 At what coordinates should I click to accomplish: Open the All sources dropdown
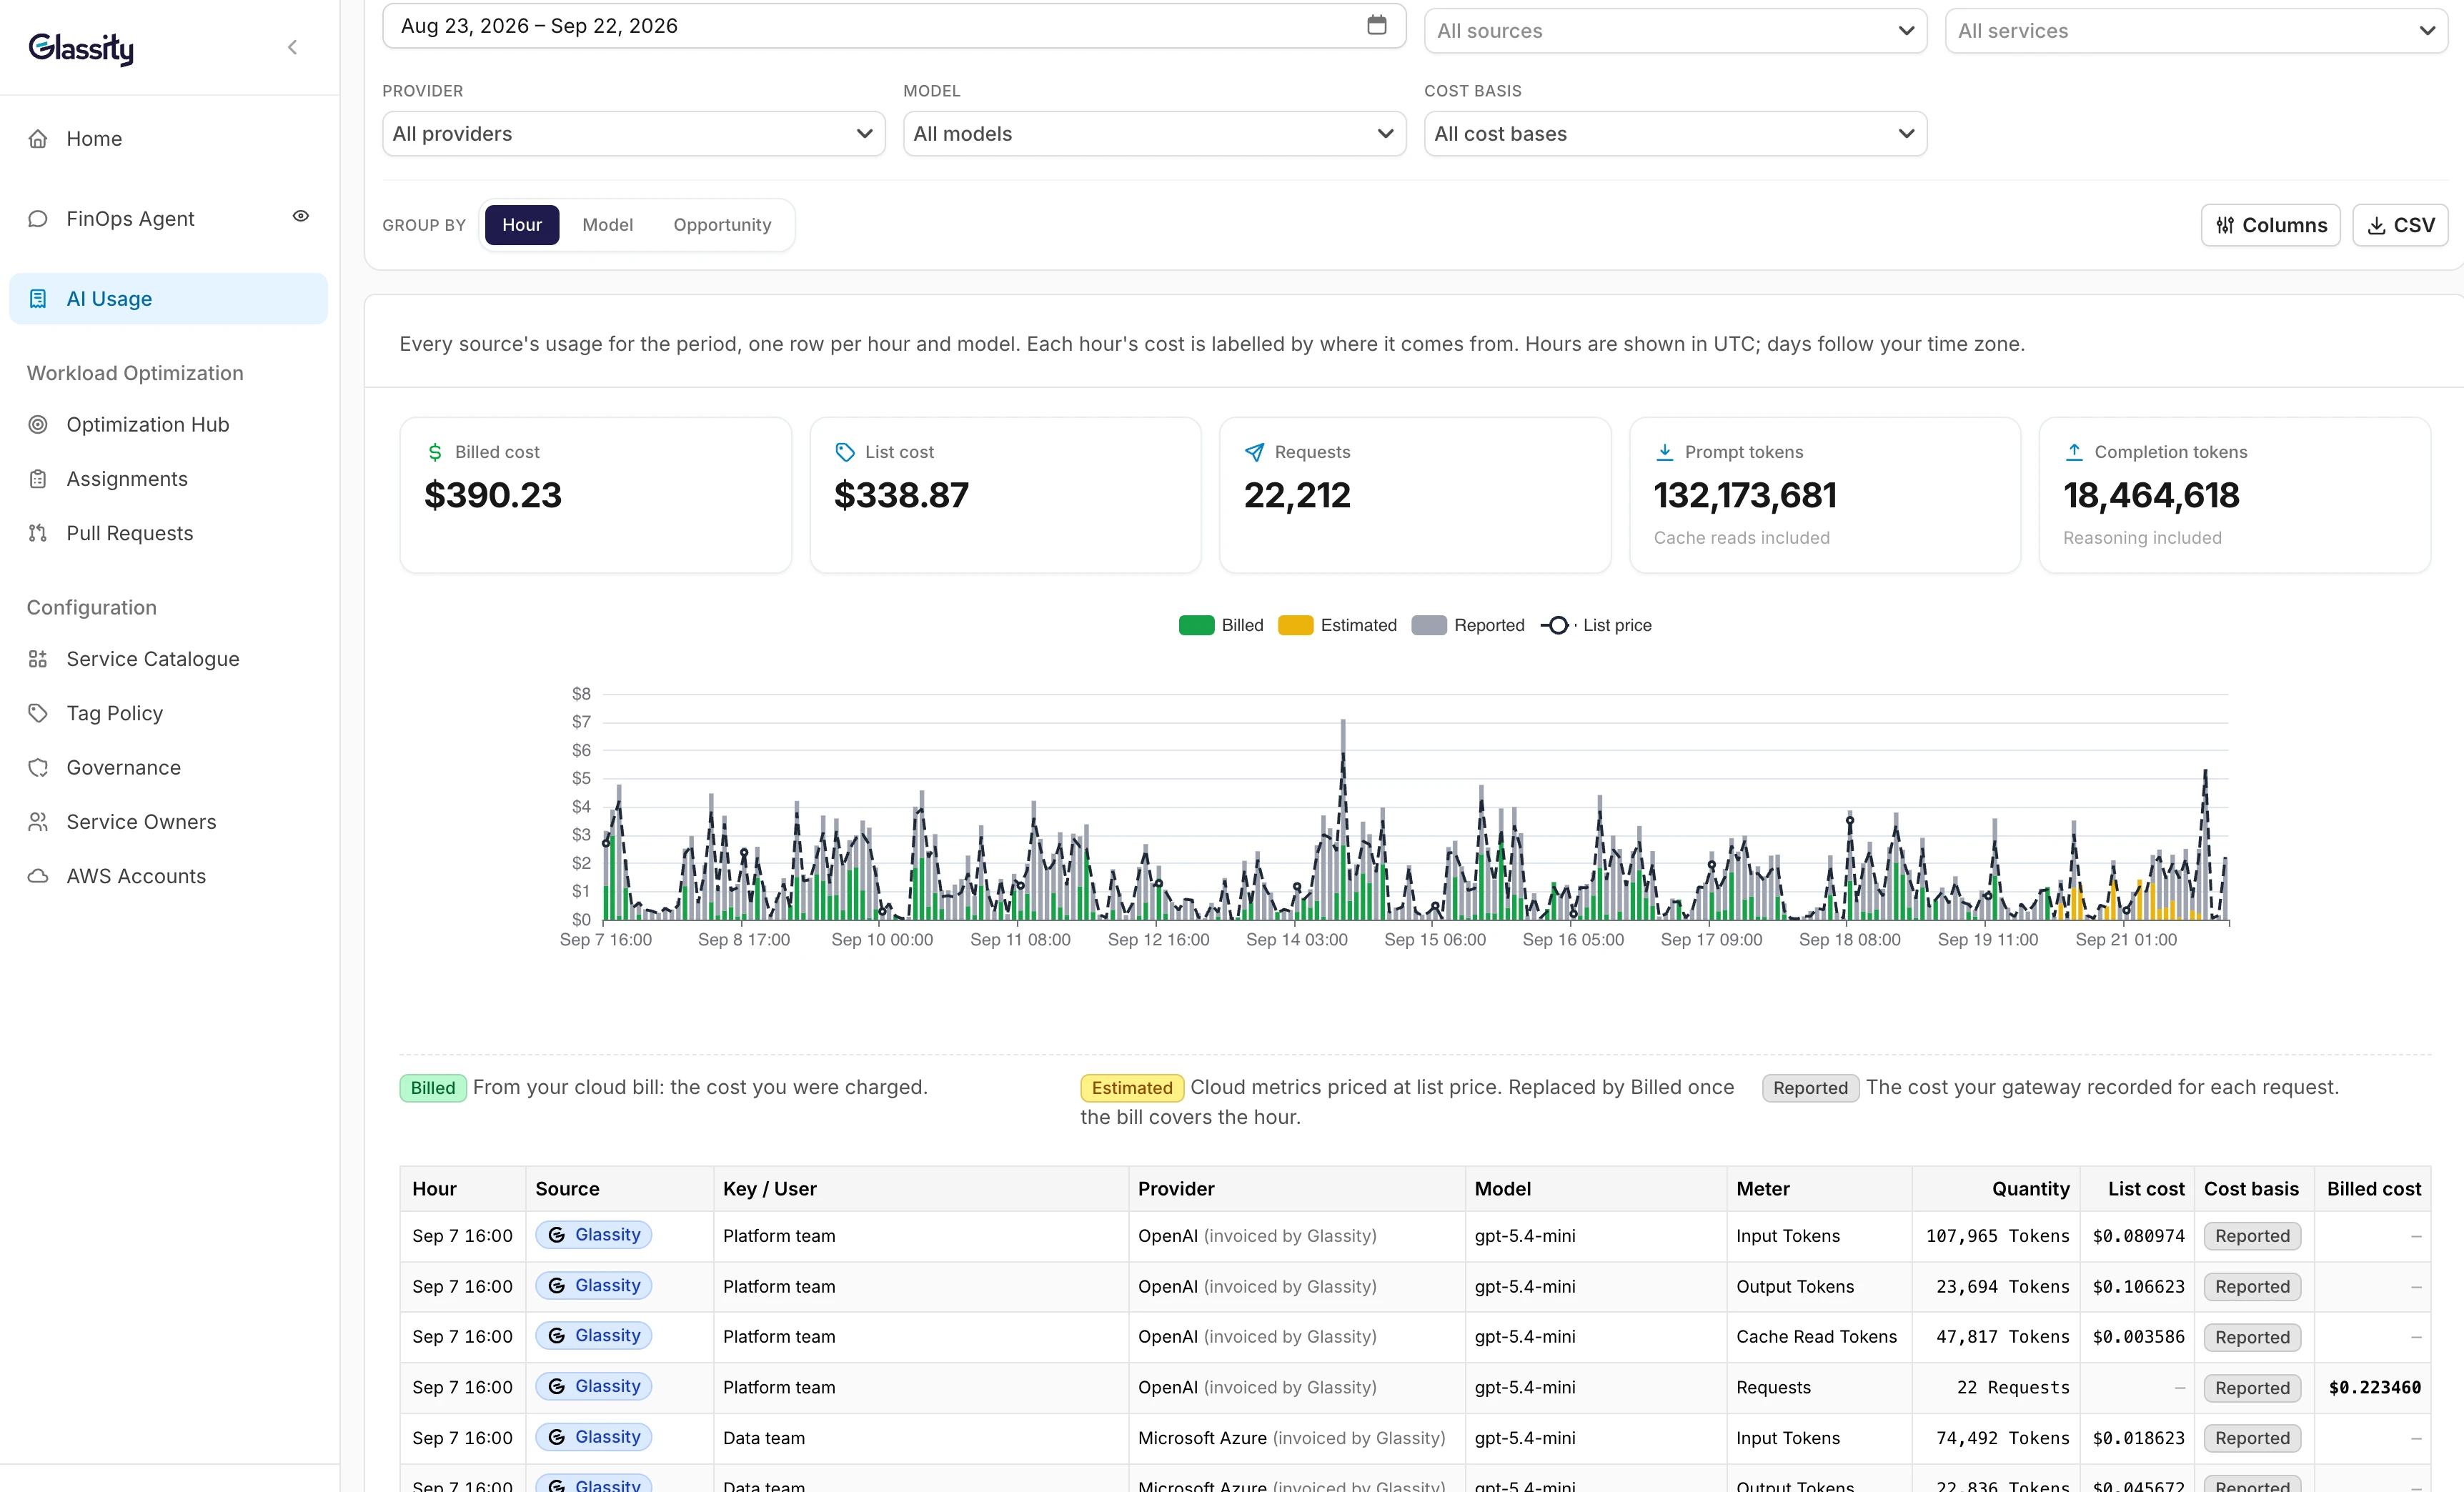[1675, 31]
